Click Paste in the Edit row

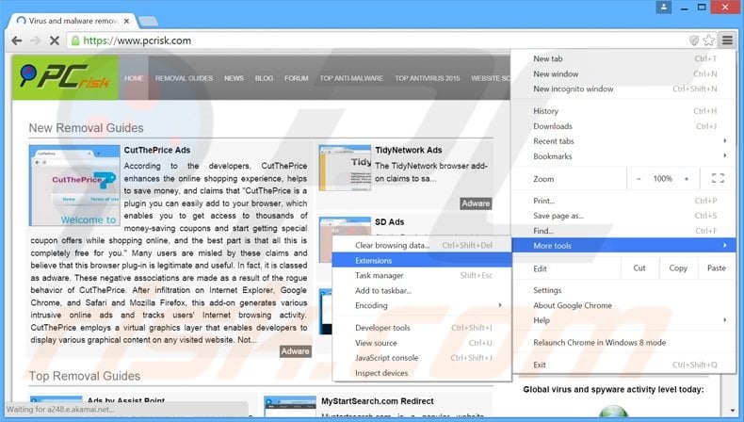717,268
